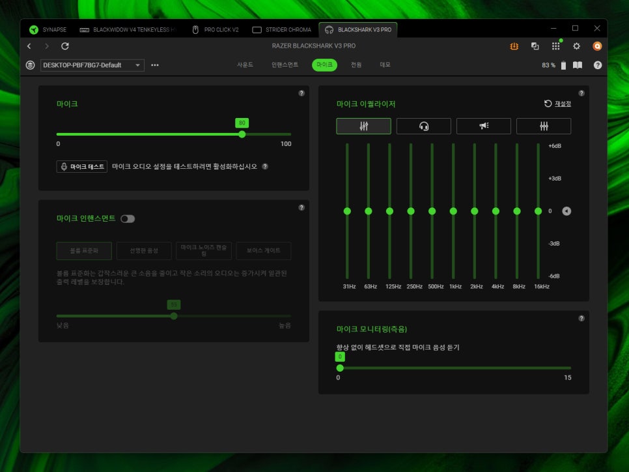Click the refresh icon in the navigation bar

[x=65, y=46]
